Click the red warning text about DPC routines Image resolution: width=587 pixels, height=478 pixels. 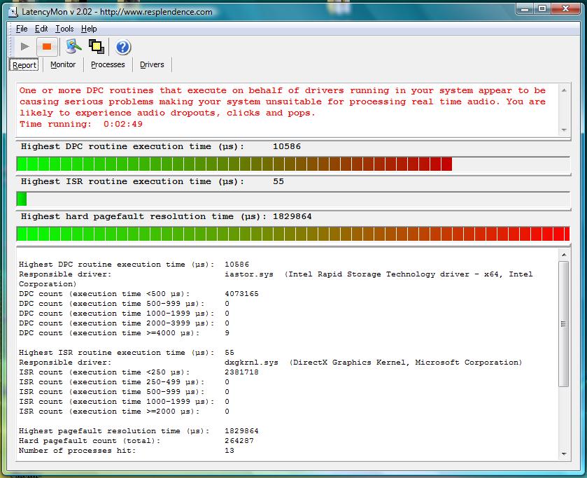(283, 102)
